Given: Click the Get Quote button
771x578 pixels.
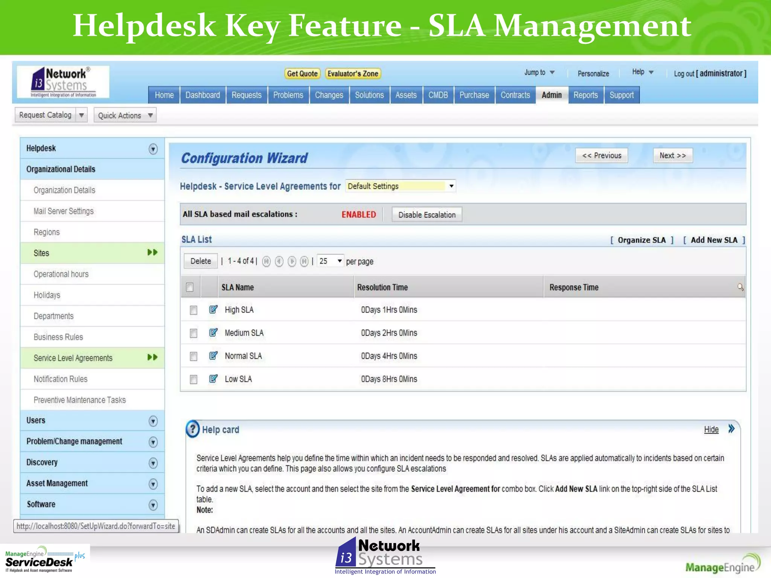Looking at the screenshot, I should [302, 73].
